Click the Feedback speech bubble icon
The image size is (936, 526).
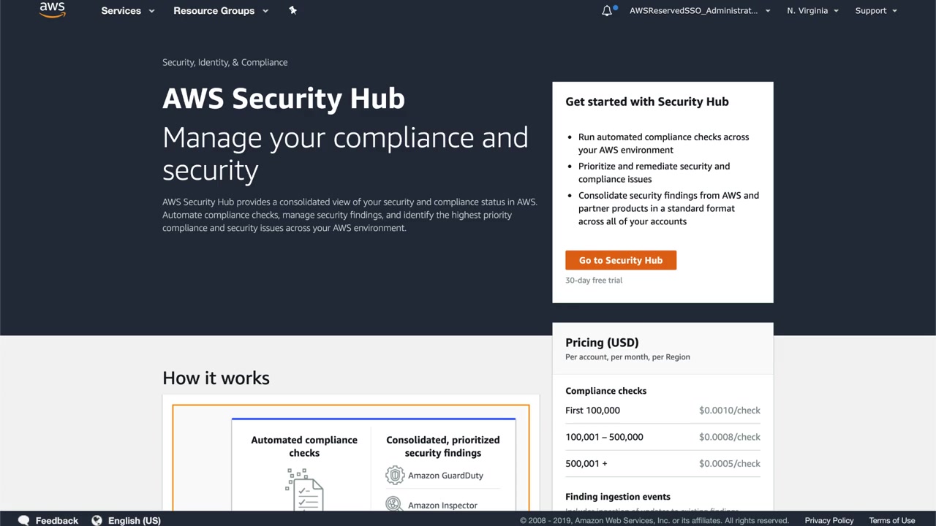click(x=23, y=520)
